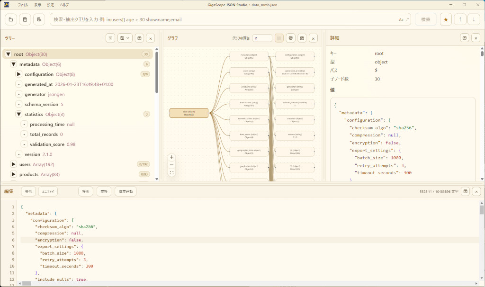Select the products array graph node

point(249,88)
